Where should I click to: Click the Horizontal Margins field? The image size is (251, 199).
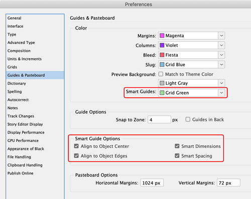tap(152, 183)
